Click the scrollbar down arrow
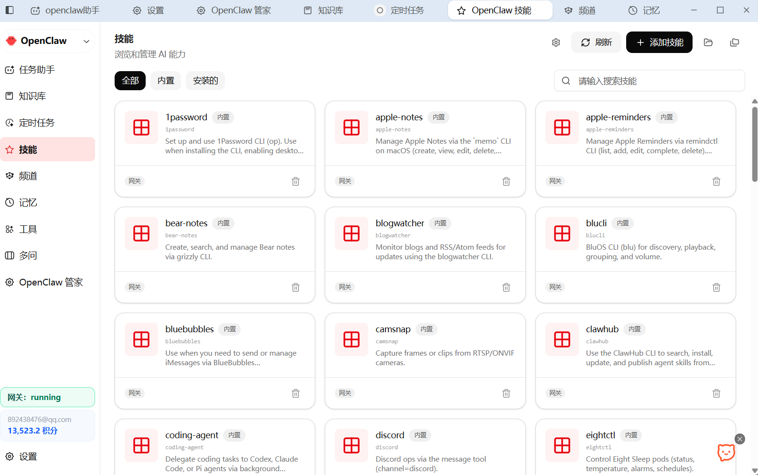758x475 pixels. (x=755, y=471)
